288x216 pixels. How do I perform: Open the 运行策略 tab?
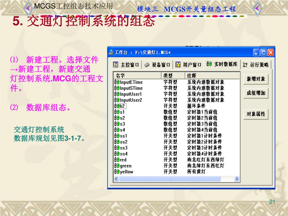pos(256,65)
